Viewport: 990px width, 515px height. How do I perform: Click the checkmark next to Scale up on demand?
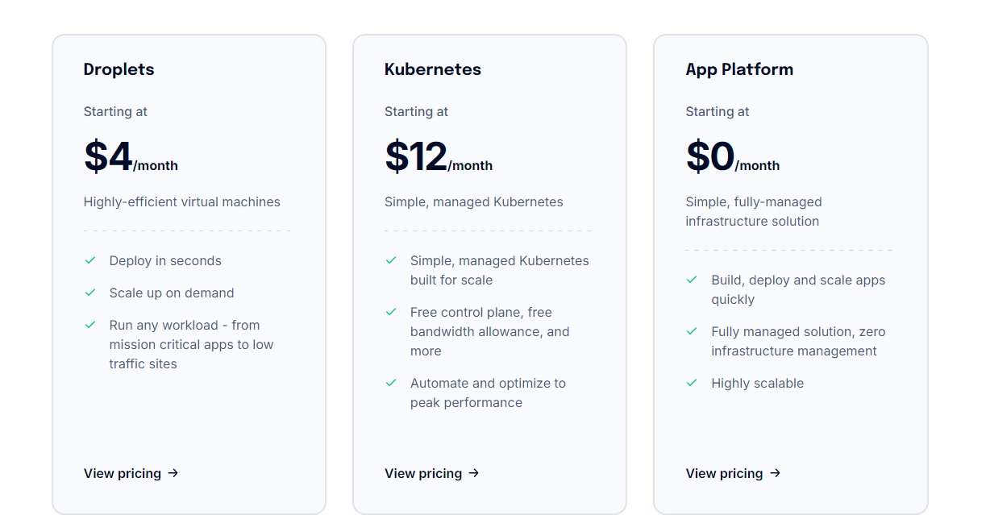90,293
